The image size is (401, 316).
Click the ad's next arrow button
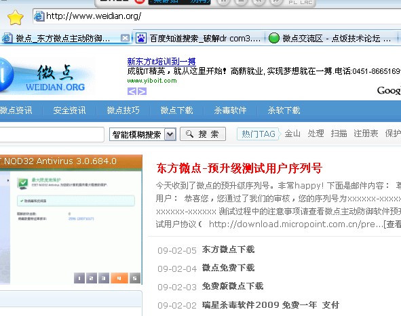142,92
